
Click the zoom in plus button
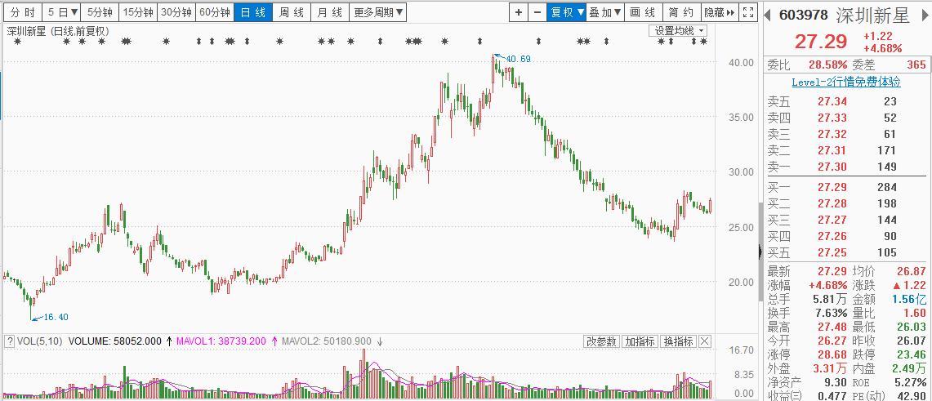point(519,12)
